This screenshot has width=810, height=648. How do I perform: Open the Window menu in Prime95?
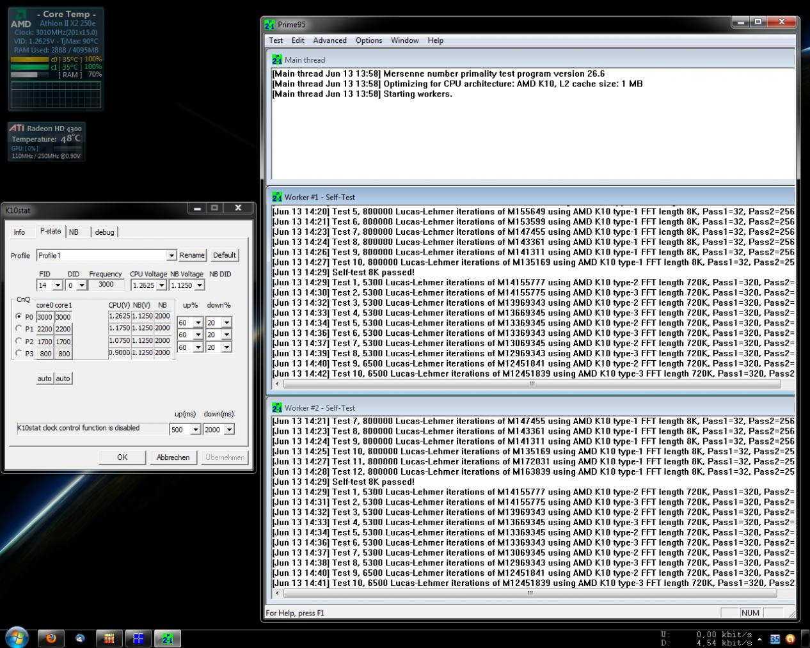[x=405, y=40]
